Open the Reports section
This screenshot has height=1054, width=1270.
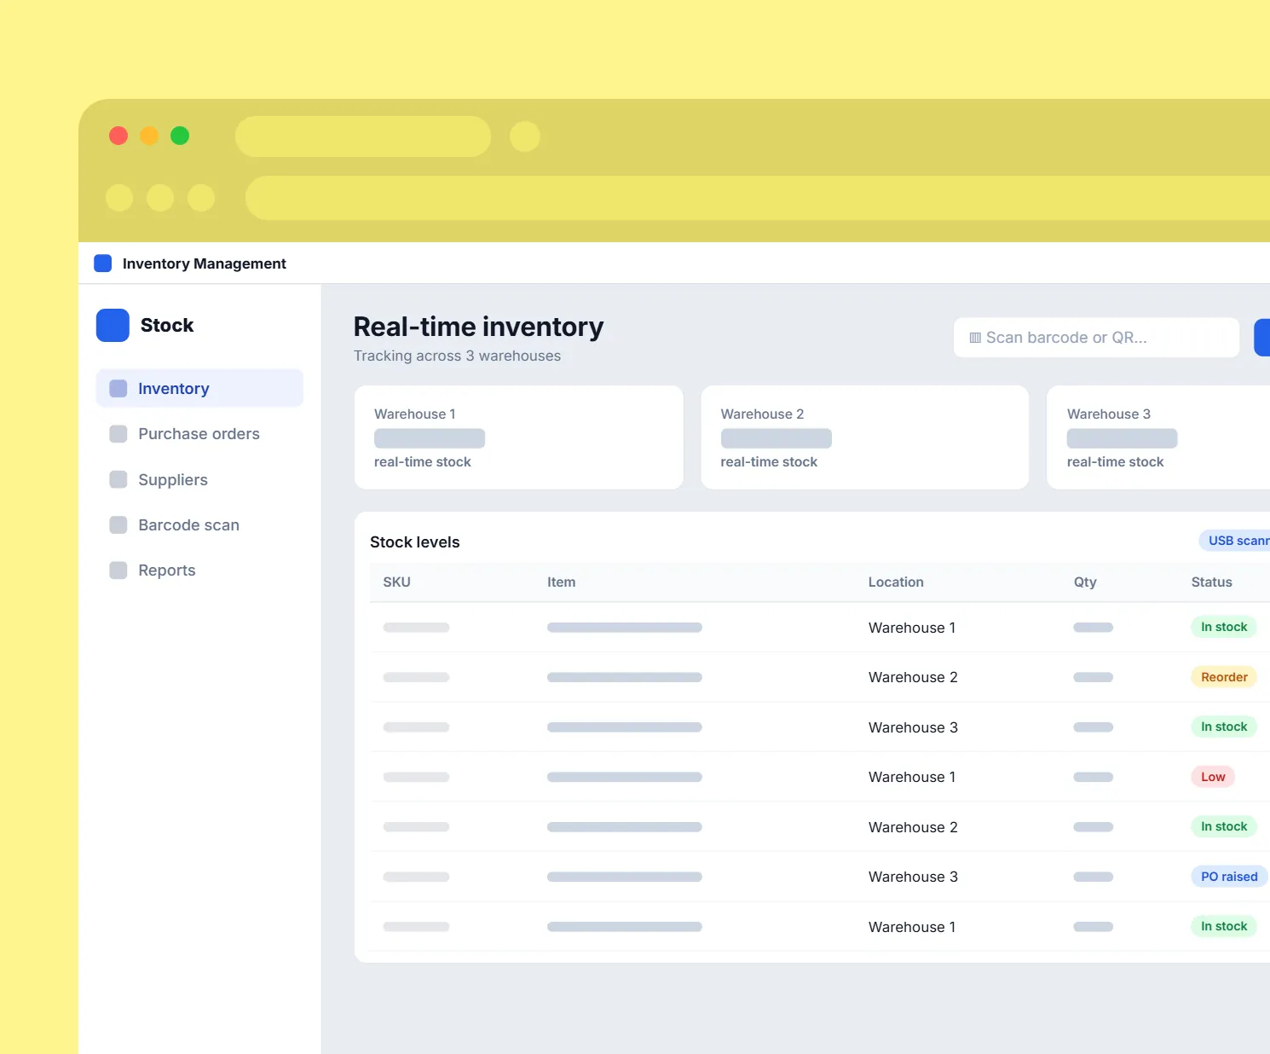tap(199, 570)
